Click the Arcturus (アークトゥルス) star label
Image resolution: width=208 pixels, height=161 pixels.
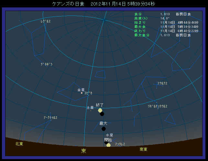(50, 118)
